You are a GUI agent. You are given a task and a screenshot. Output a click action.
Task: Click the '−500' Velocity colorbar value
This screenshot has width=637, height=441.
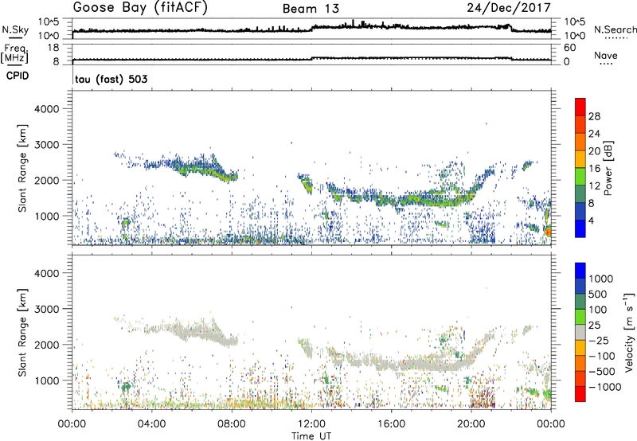click(x=602, y=371)
